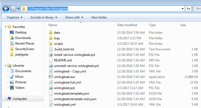Expand the Documents library
Image resolution: width=201 pixels, height=108 pixels.
pyautogui.click(x=8, y=71)
